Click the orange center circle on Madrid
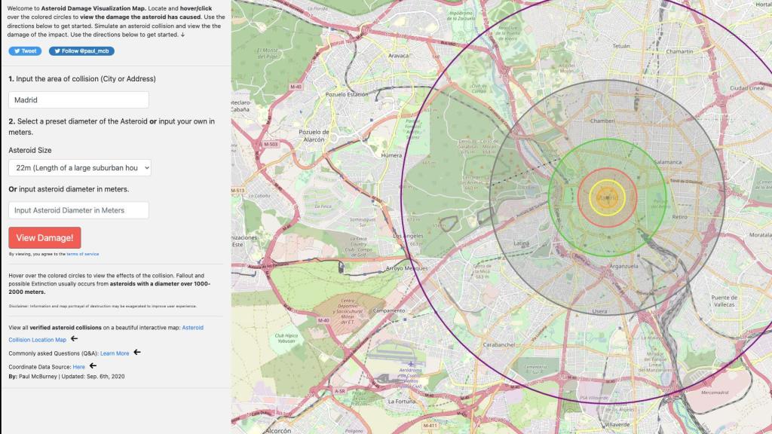The width and height of the screenshot is (772, 434). point(607,198)
